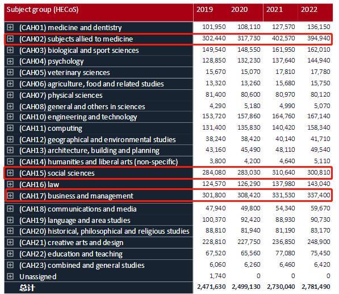
Task: Select (CAH19) language and area studies label
Action: 75,221
